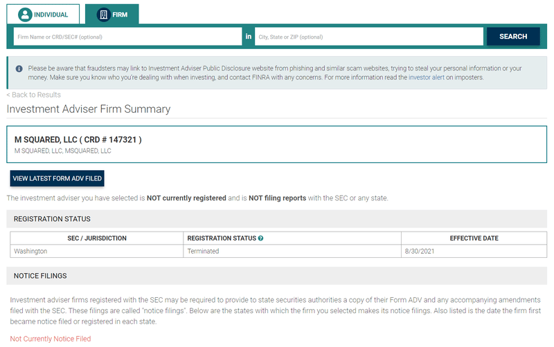
Task: Click the building icon on Firm tab
Action: click(x=103, y=15)
